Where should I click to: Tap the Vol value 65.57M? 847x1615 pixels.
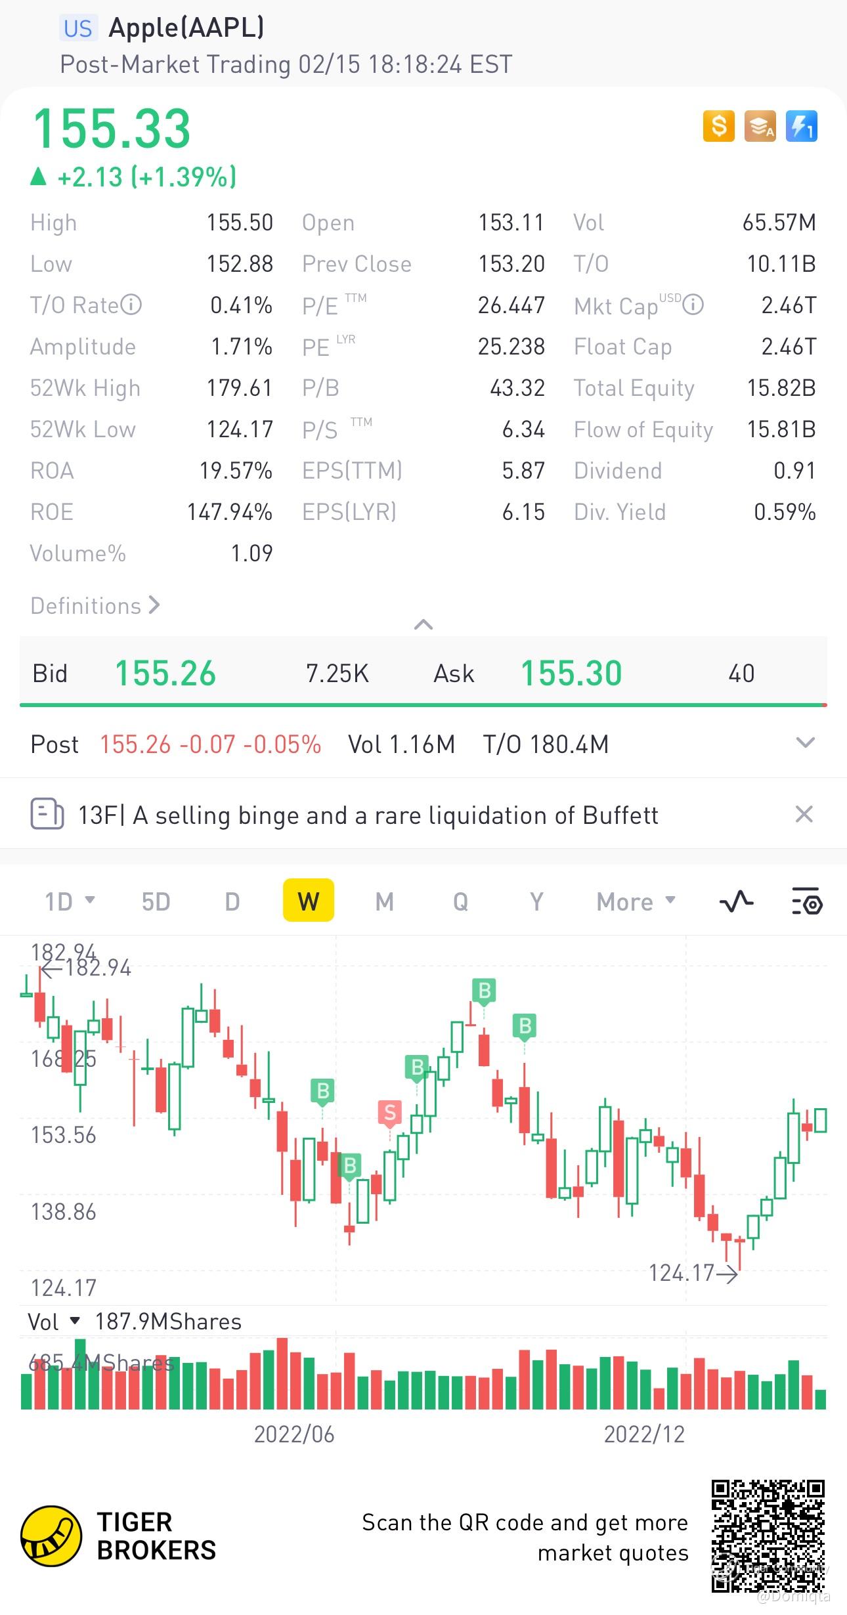pos(779,223)
